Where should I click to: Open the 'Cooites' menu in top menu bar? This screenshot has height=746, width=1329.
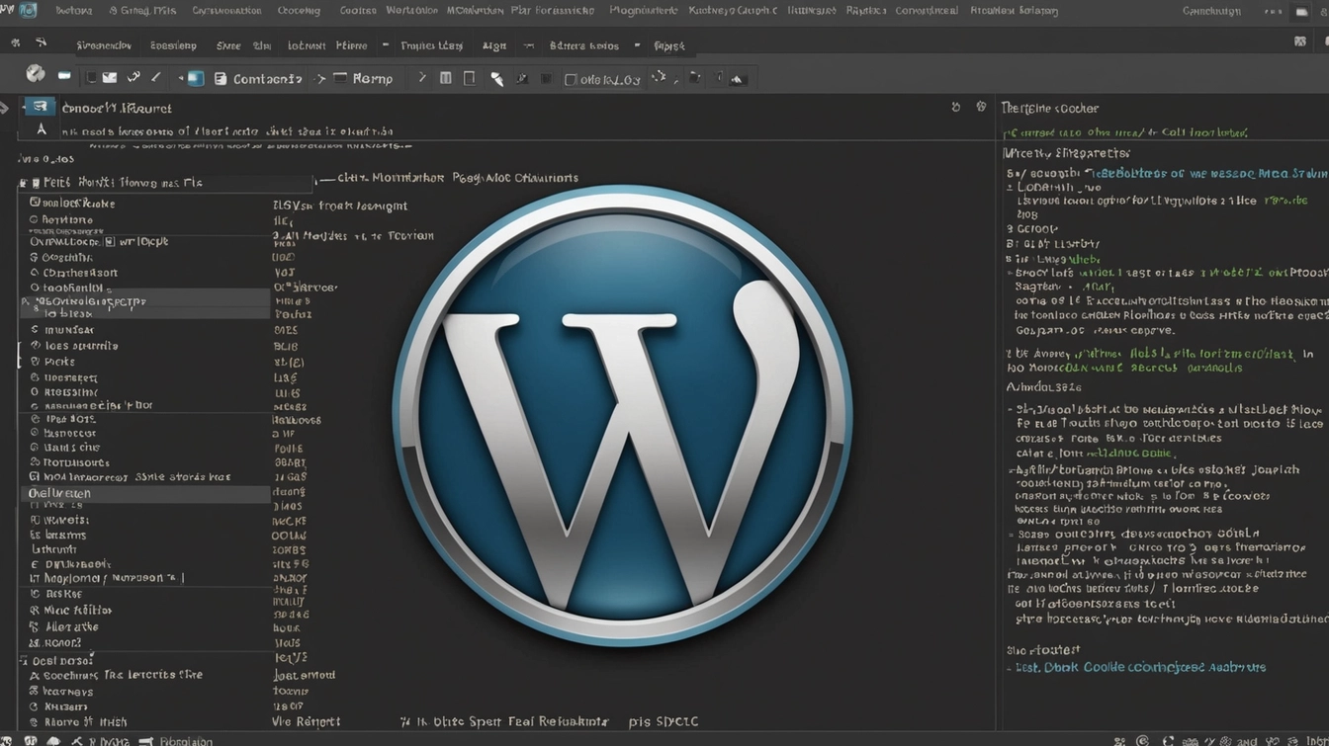tap(357, 11)
